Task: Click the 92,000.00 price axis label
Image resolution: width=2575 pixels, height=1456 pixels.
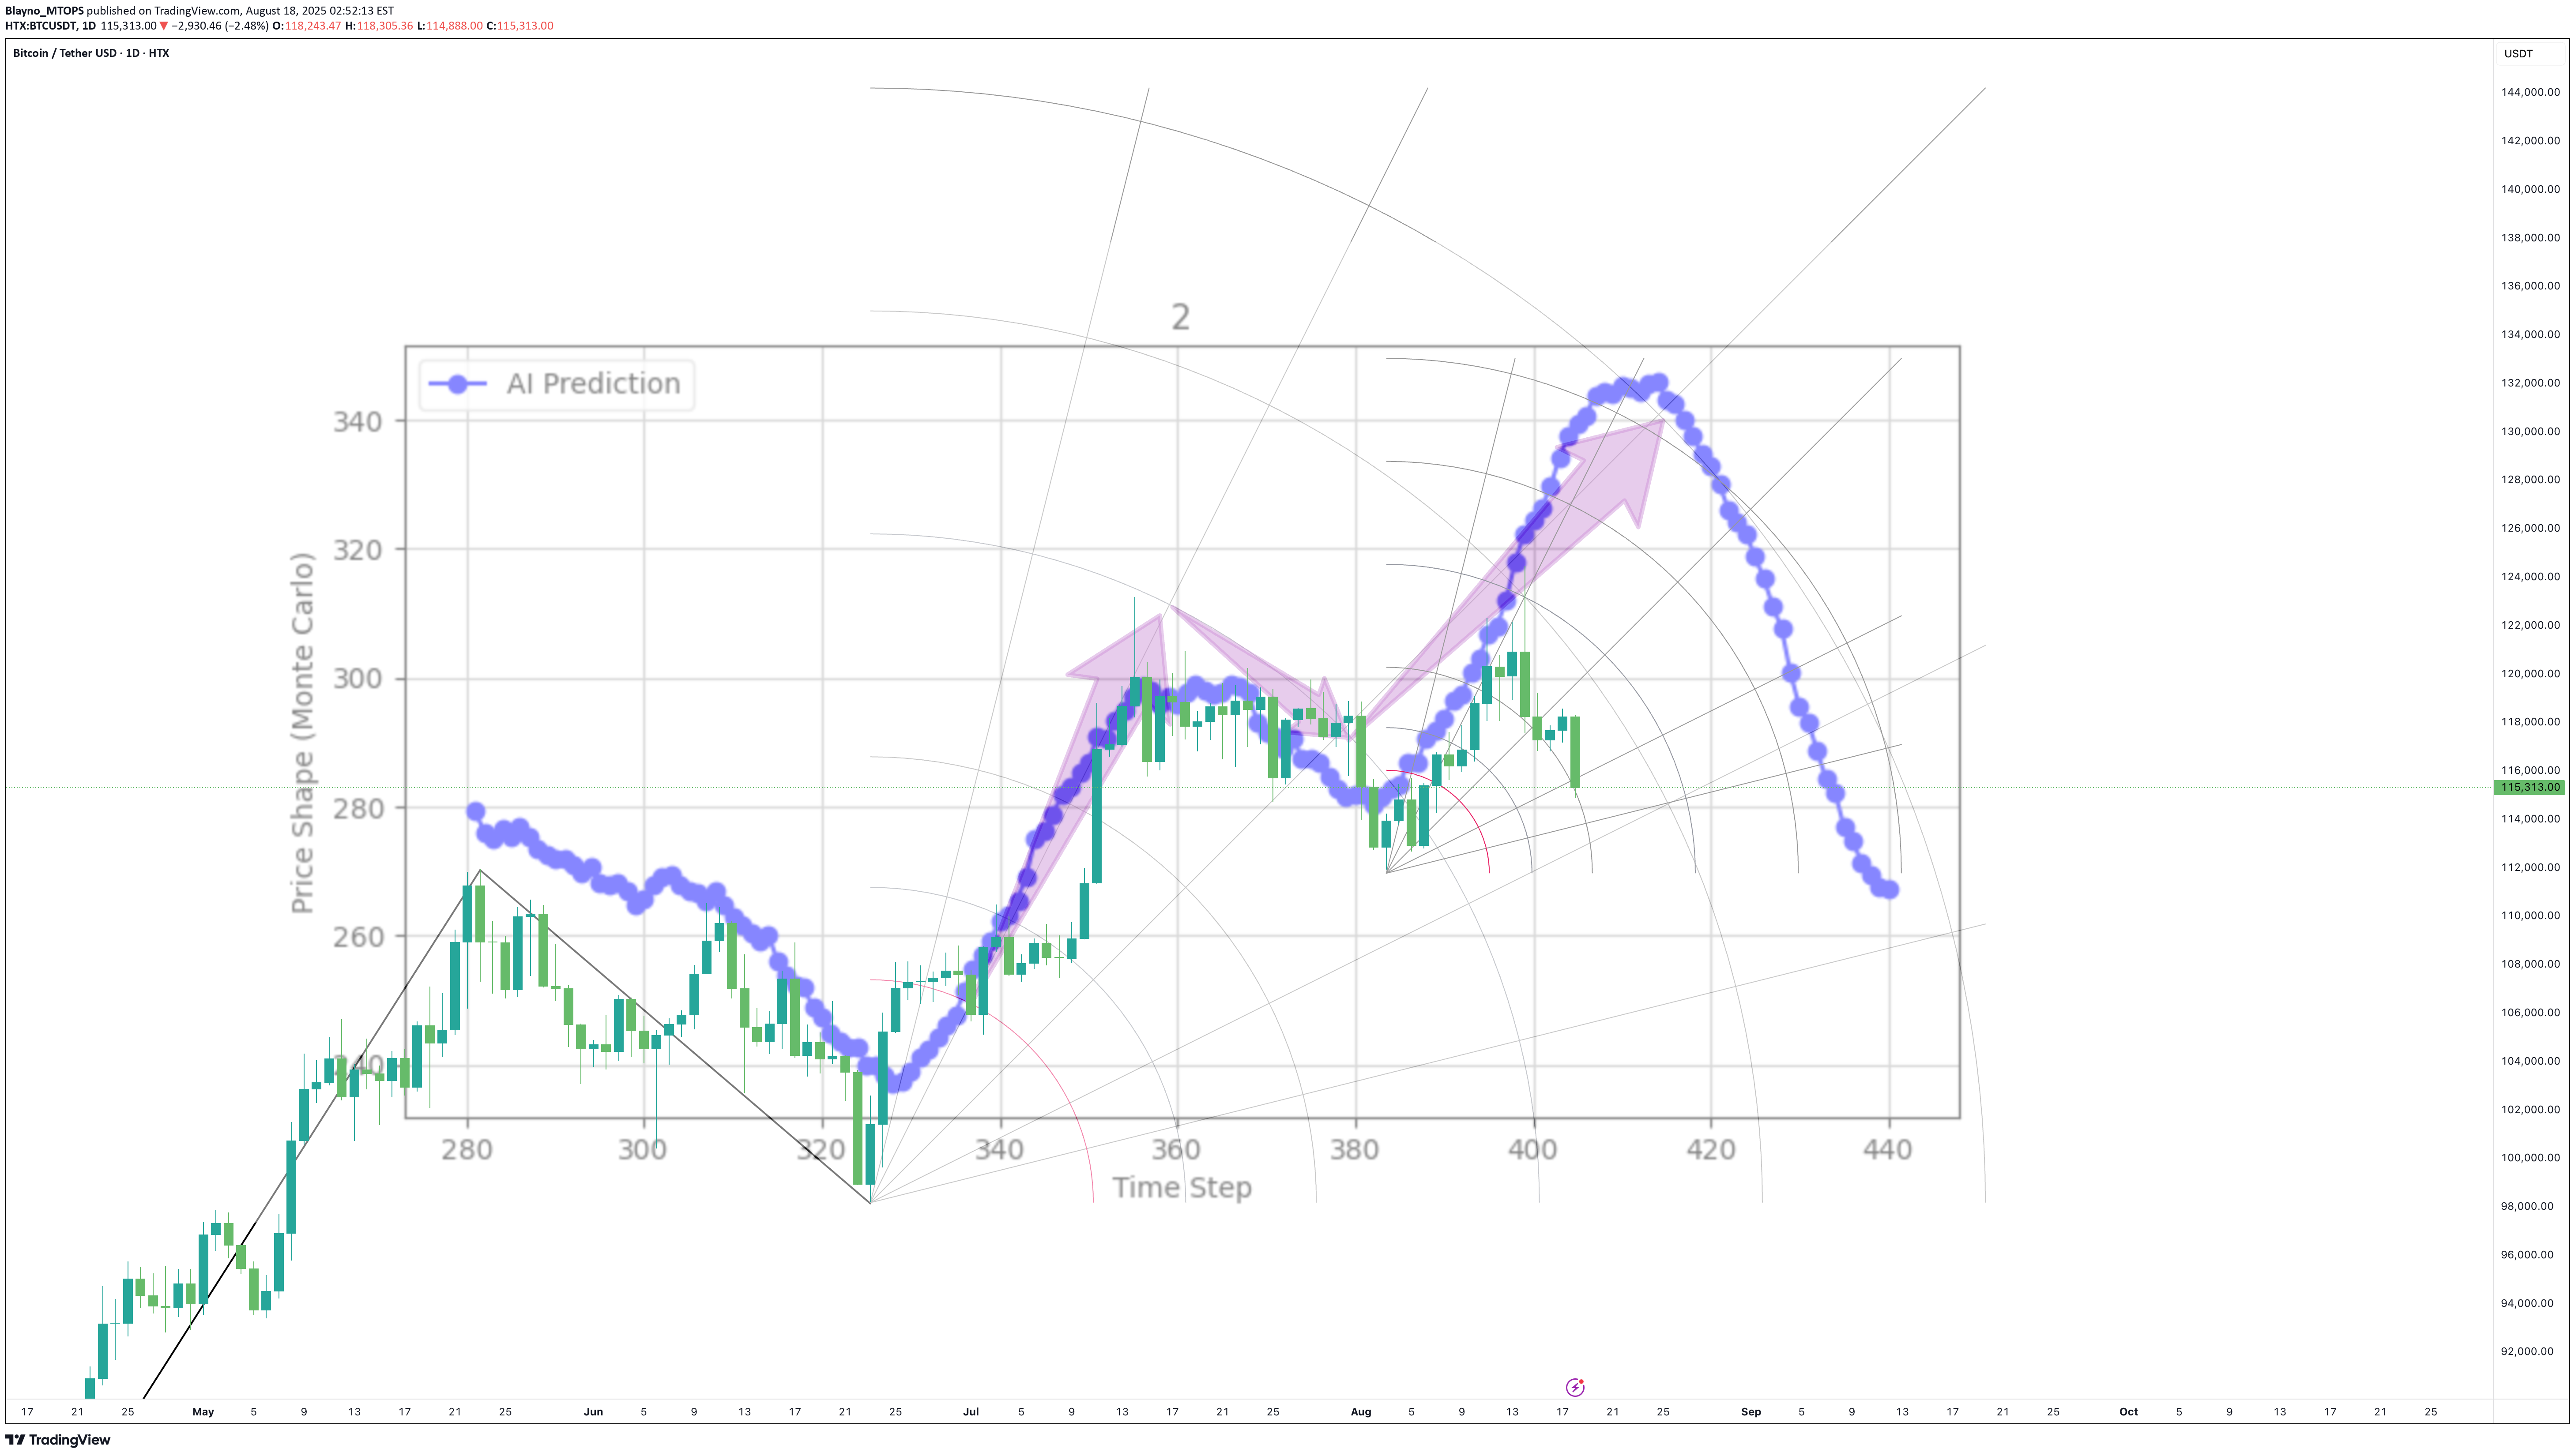Action: pyautogui.click(x=2527, y=1351)
